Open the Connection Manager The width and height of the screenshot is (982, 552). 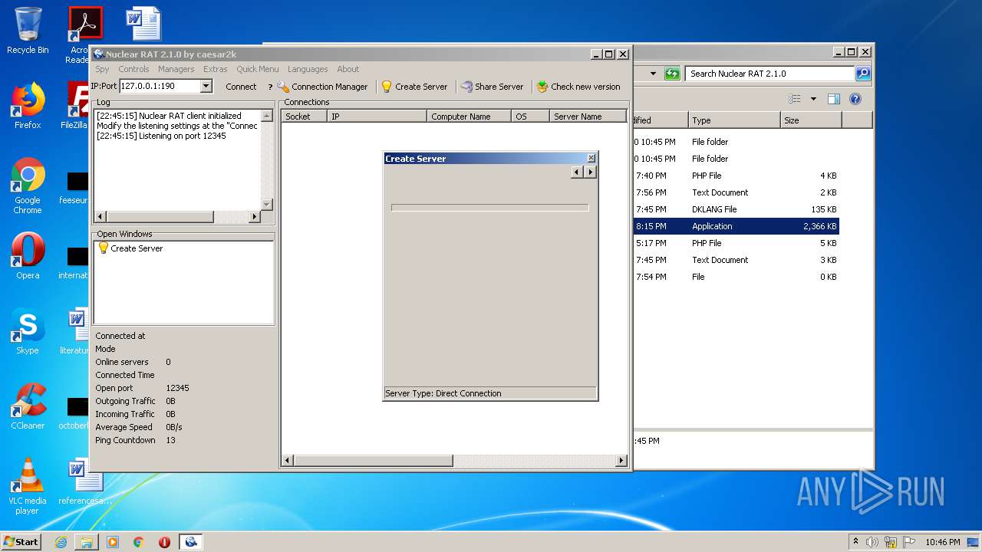coord(322,87)
